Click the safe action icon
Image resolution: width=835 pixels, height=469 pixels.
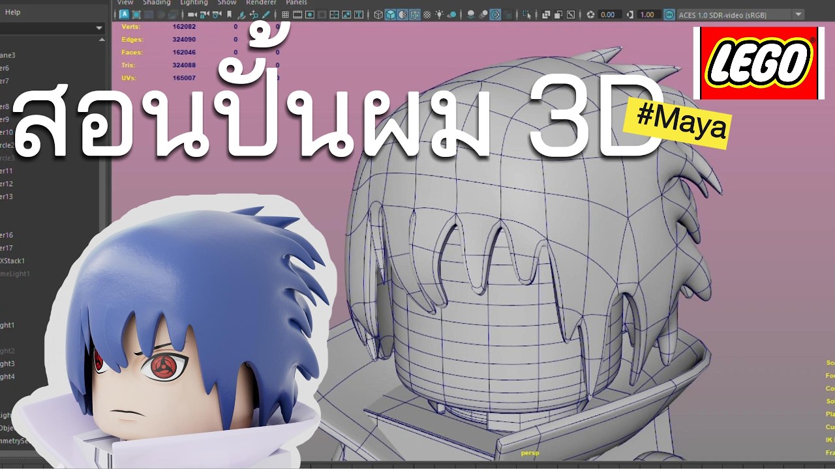[346, 14]
